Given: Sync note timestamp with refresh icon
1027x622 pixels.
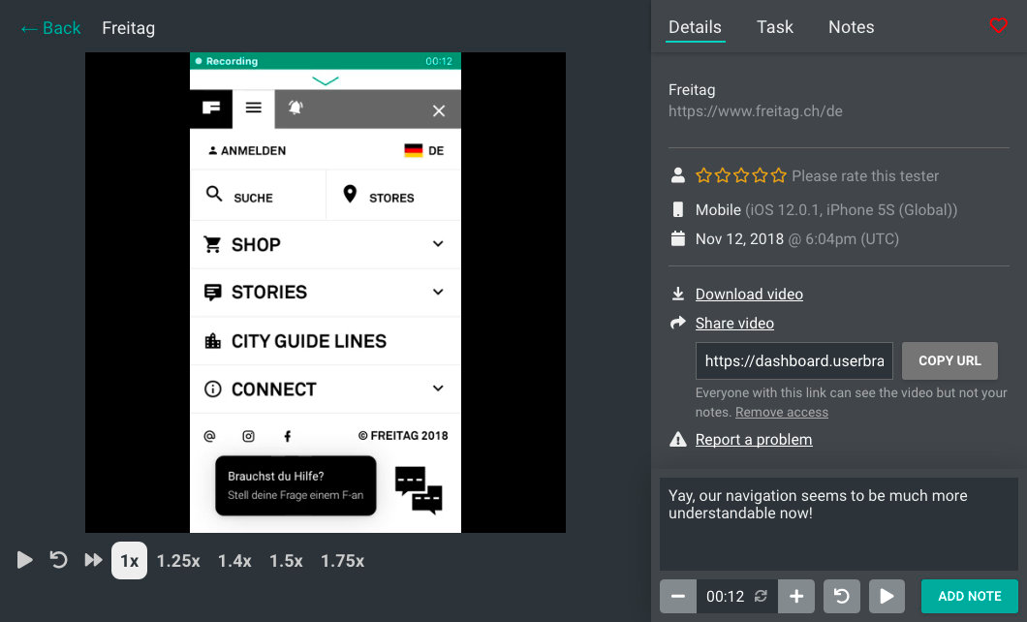Looking at the screenshot, I should tap(761, 596).
